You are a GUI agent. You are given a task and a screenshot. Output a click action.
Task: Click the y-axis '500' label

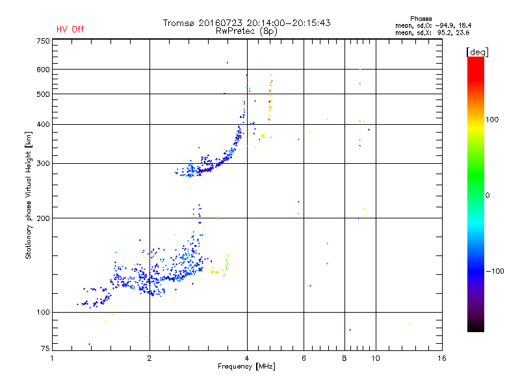pyautogui.click(x=44, y=94)
